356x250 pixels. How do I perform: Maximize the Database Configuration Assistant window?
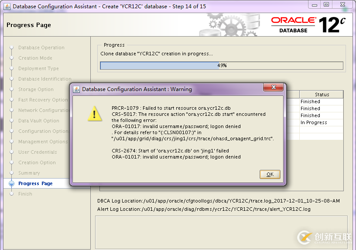[x=326, y=5]
